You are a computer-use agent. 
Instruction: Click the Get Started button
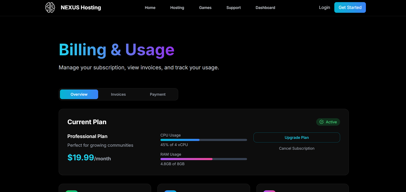click(350, 7)
